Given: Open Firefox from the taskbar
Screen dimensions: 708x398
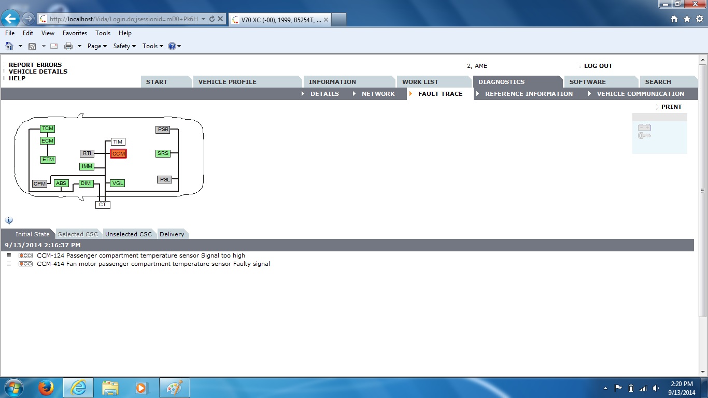Looking at the screenshot, I should tap(46, 388).
